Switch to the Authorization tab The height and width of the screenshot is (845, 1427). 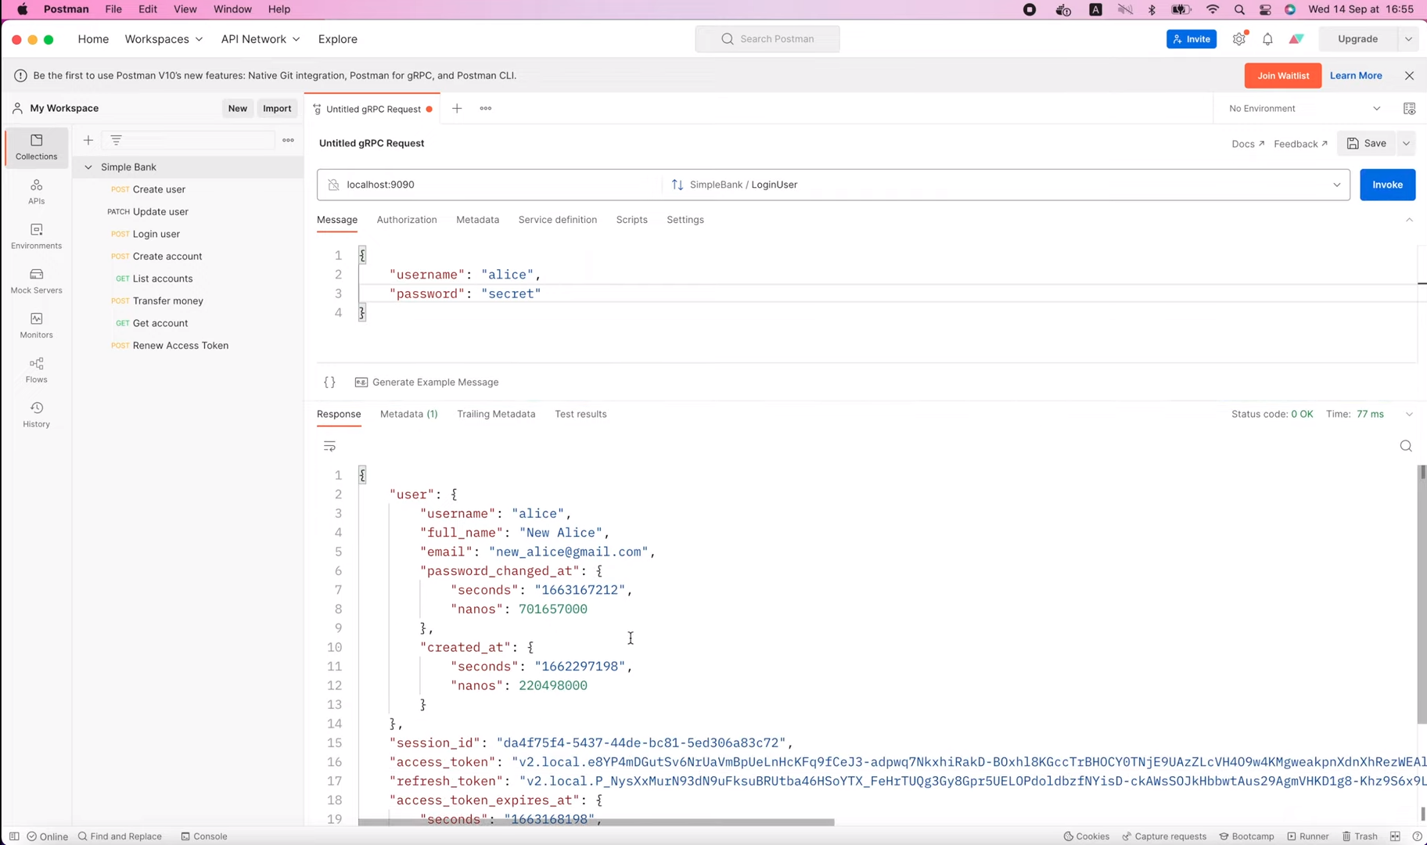(407, 220)
